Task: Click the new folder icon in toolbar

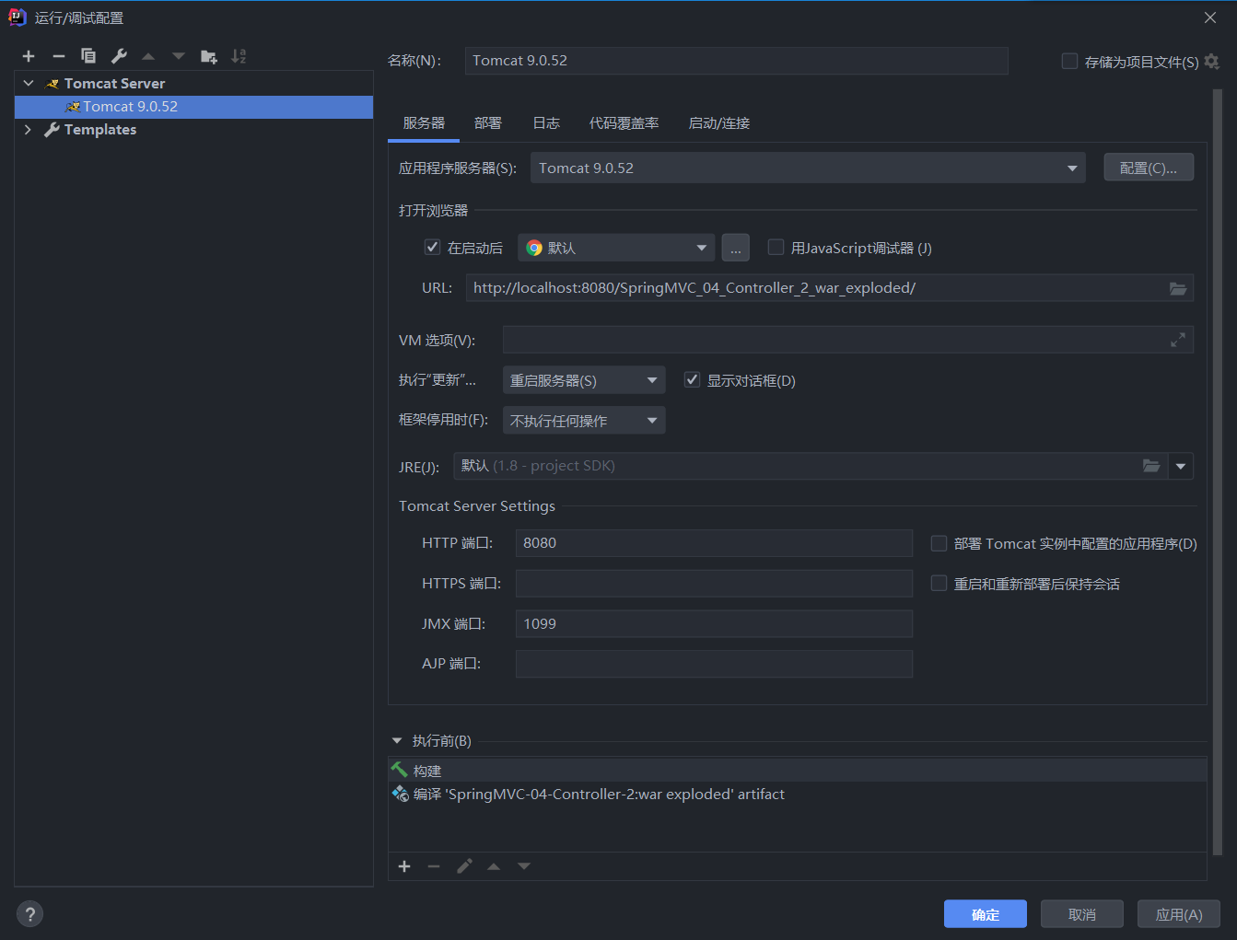Action: point(208,56)
